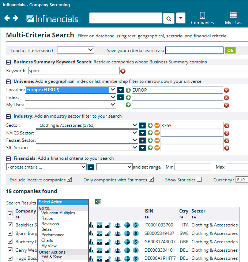The height and width of the screenshot is (262, 248).
Task: Open the My Lists dropdown
Action: click(x=71, y=105)
